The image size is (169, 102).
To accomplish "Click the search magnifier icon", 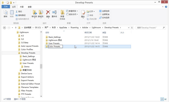I will point(164,28).
